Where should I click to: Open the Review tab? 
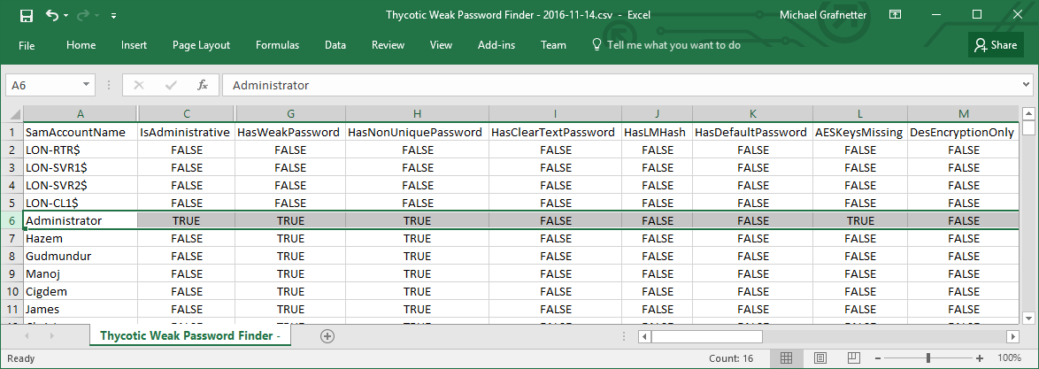pos(388,45)
